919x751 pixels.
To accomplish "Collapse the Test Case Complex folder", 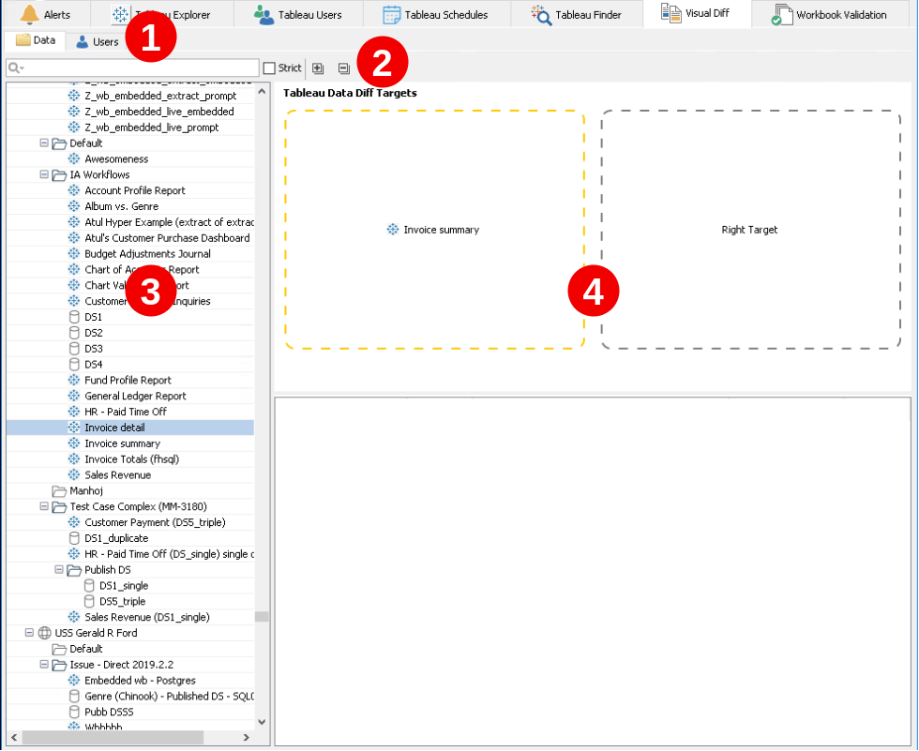I will (x=44, y=506).
